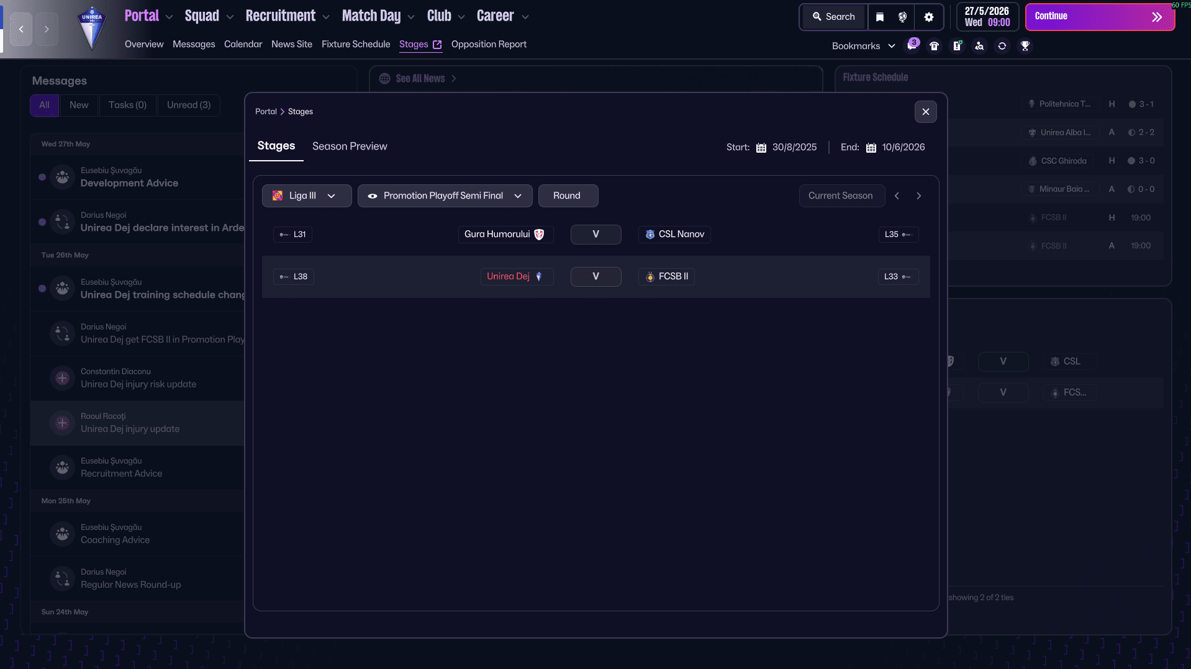This screenshot has height=669, width=1191.
Task: Expand the Bookmarks dropdown
Action: 863,46
